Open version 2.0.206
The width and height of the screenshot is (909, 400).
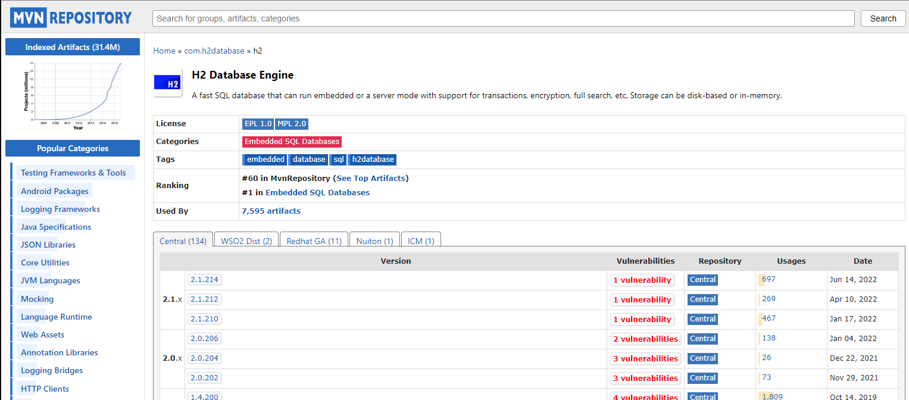click(x=204, y=338)
